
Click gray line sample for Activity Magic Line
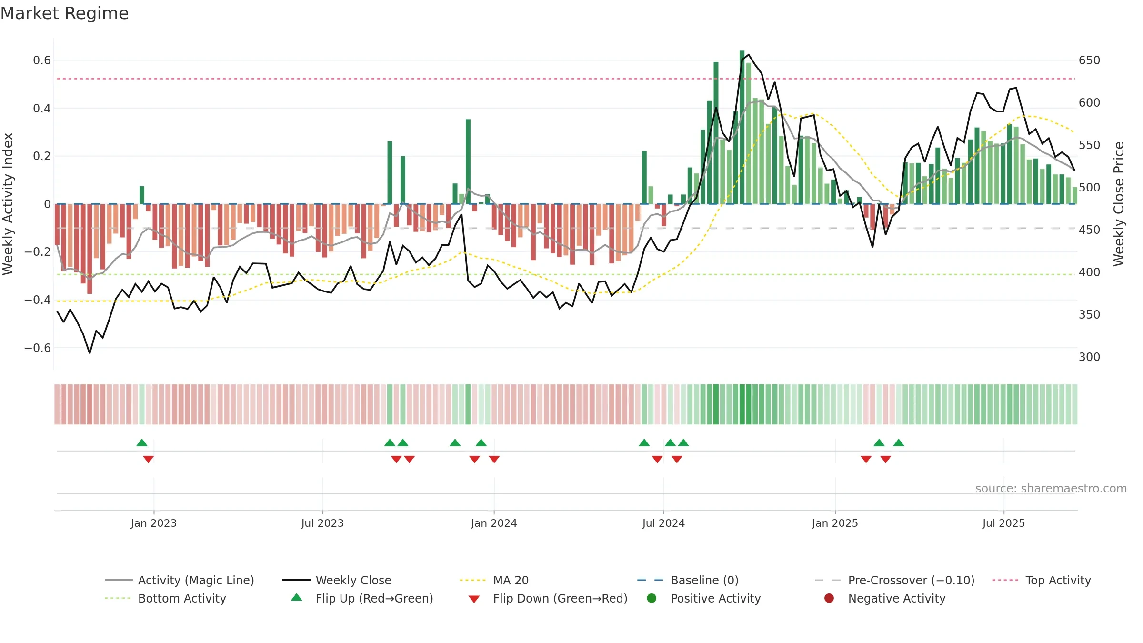(x=119, y=580)
